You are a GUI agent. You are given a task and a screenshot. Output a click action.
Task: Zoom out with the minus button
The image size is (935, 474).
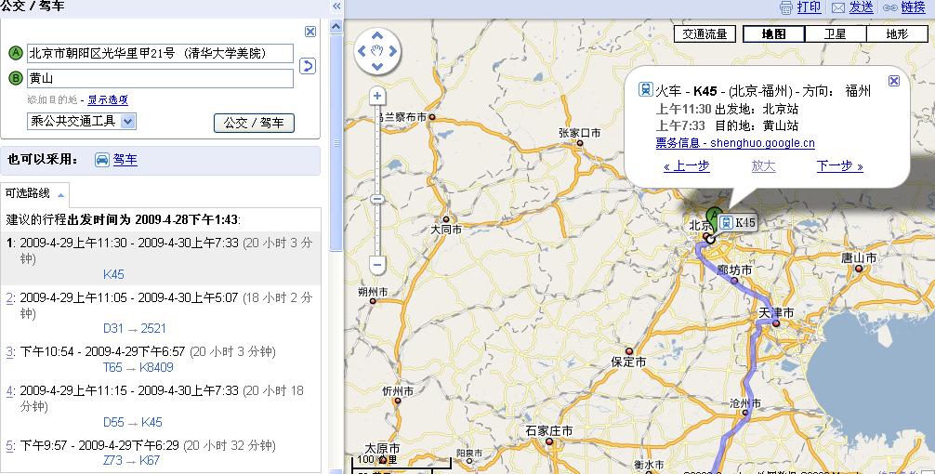pos(377,264)
